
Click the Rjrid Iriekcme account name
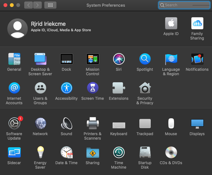[x=48, y=24]
